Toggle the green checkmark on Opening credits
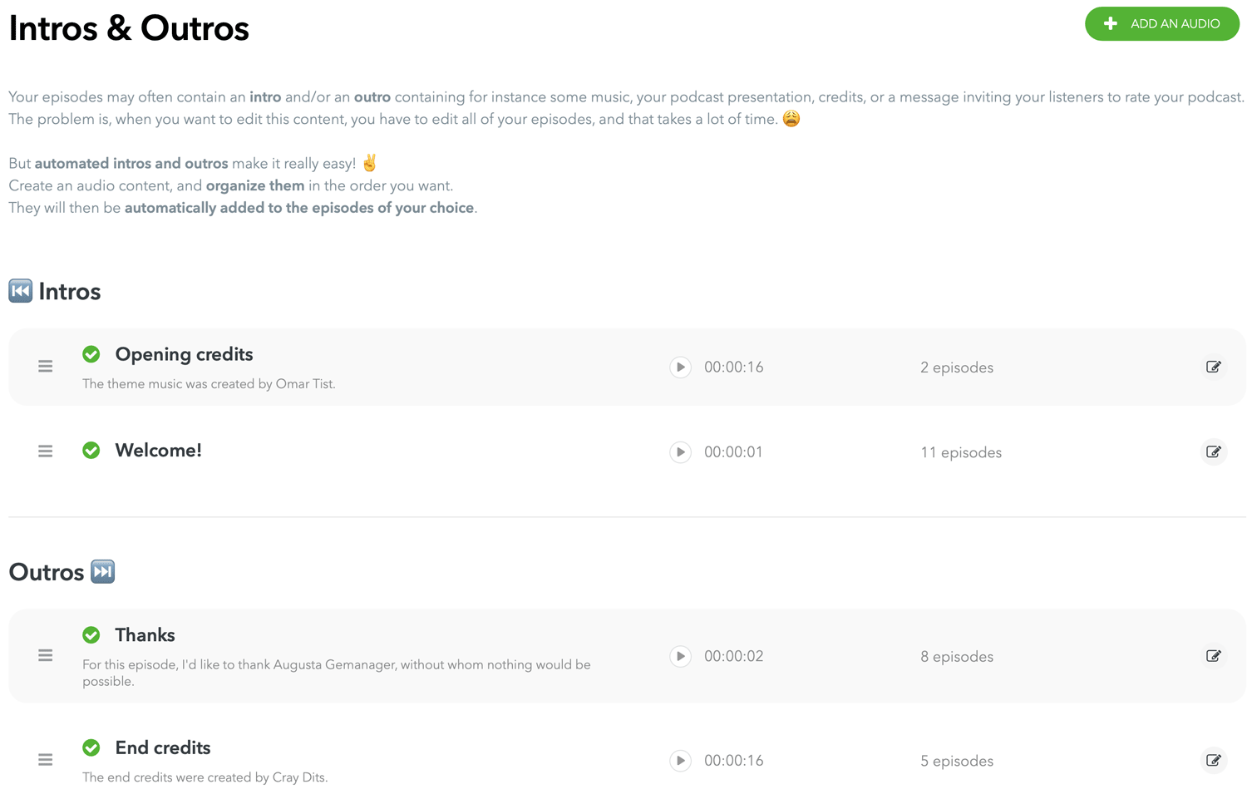The width and height of the screenshot is (1247, 799). (91, 354)
